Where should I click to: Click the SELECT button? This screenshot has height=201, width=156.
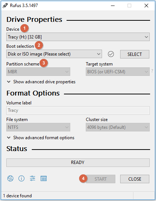[135, 54]
